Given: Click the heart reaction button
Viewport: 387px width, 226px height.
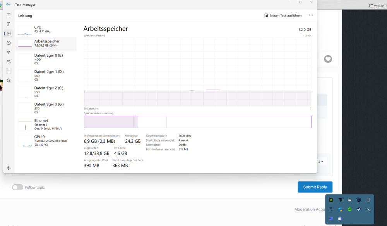Looking at the screenshot, I should pyautogui.click(x=328, y=59).
